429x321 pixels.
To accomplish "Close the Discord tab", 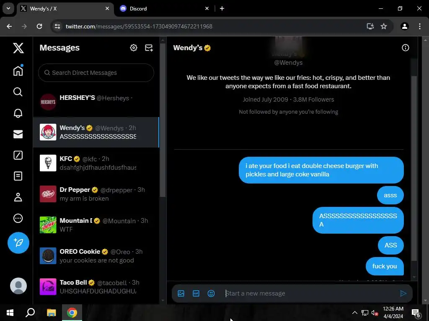I will point(207,8).
